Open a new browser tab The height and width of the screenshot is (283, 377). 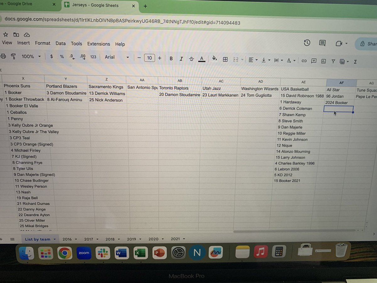coord(145,6)
